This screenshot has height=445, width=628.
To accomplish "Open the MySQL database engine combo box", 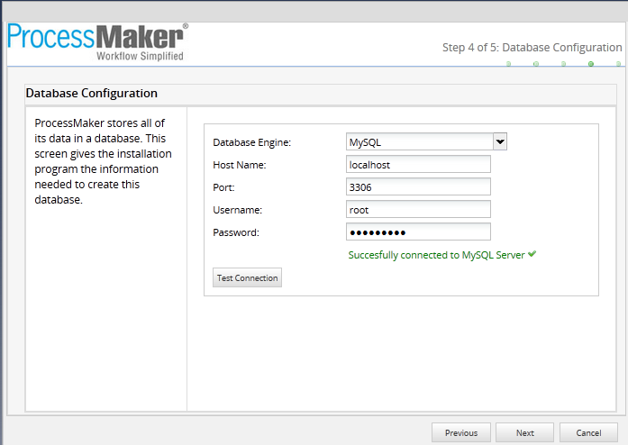I will pyautogui.click(x=419, y=141).
